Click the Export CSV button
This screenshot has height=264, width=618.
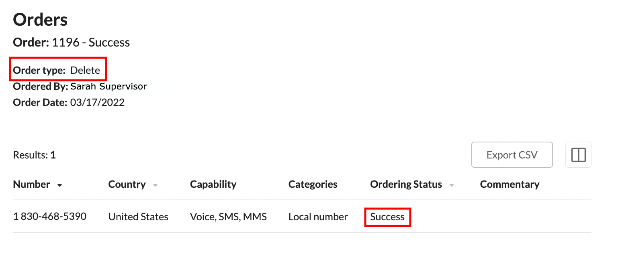point(512,155)
